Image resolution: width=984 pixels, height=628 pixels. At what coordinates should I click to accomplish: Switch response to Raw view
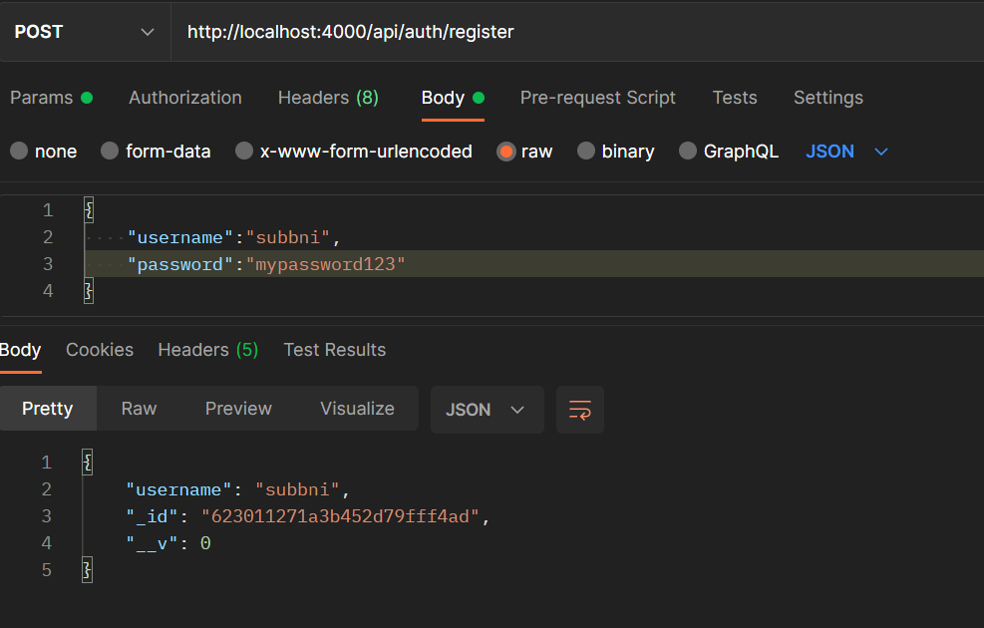(139, 409)
